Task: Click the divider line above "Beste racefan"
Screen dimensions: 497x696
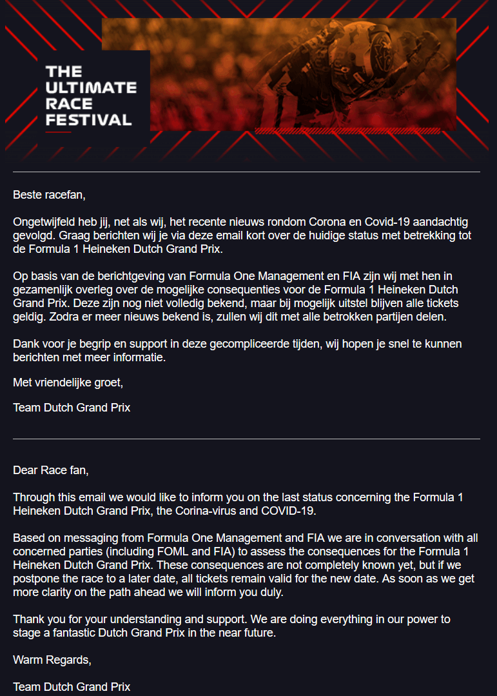Action: pos(246,172)
